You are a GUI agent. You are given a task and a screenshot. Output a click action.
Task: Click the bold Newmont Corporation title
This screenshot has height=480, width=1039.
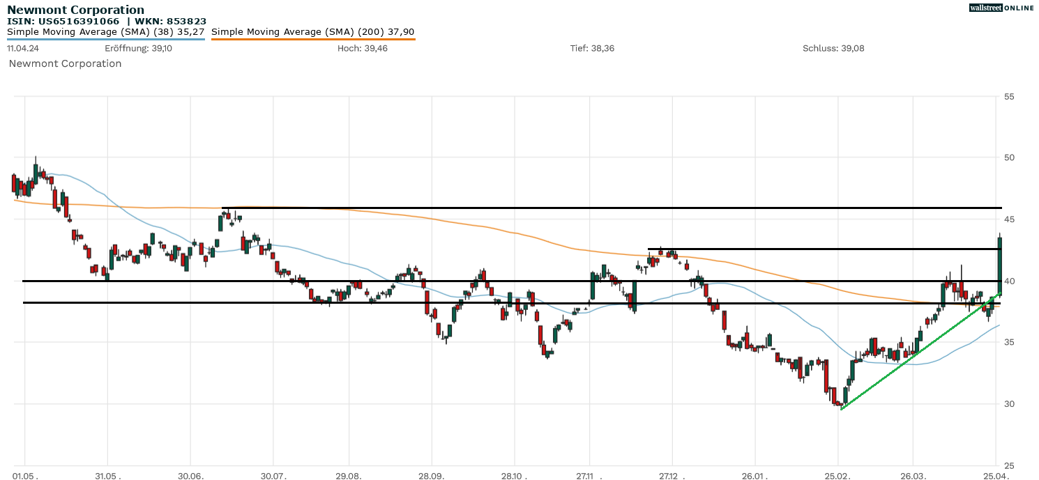coord(76,10)
